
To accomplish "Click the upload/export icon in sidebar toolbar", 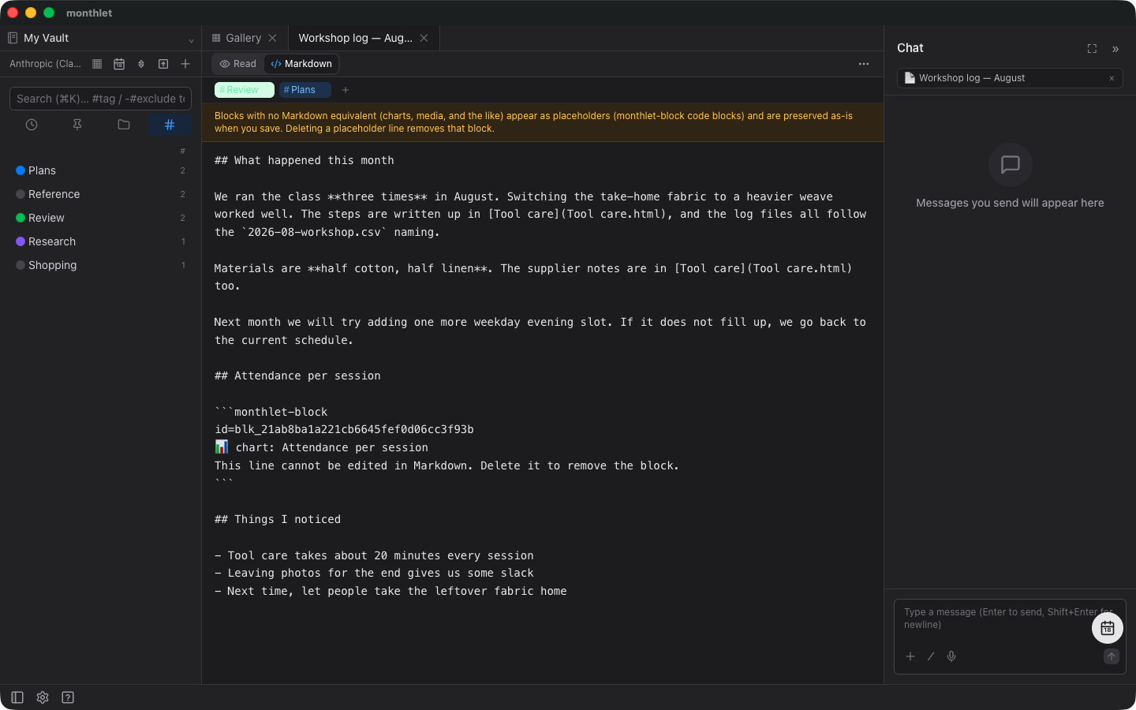I will (x=163, y=64).
